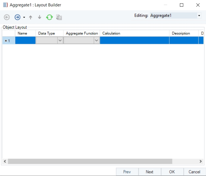This screenshot has height=176, width=206.
Task: Expand the Editing Aggregate1 dropdown
Action: pyautogui.click(x=199, y=16)
